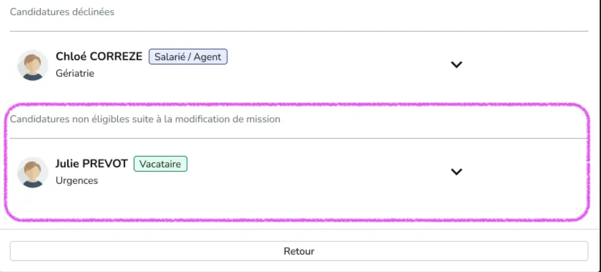Click the Vacataire badge
The image size is (601, 272).
click(160, 164)
